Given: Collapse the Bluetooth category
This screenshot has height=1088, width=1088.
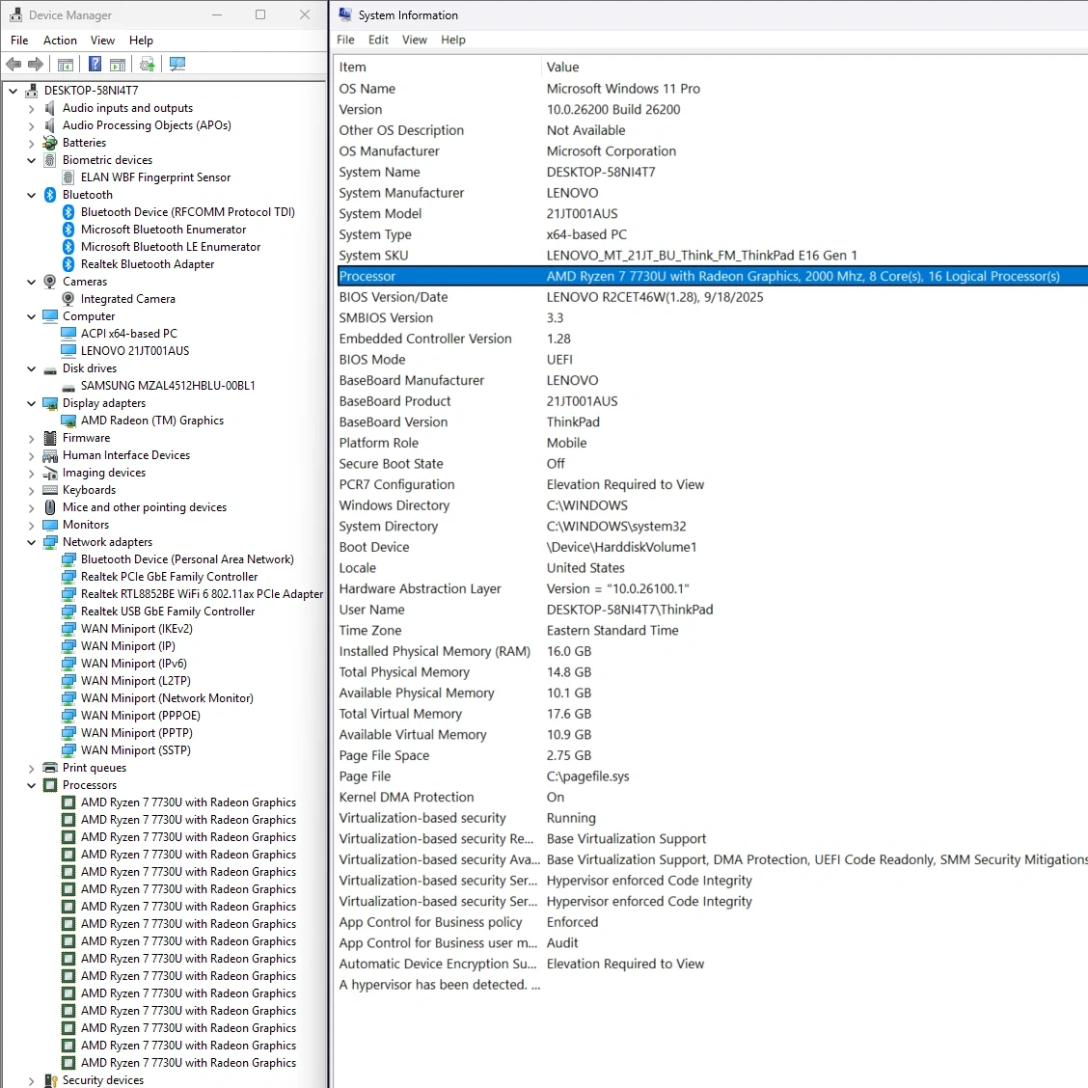Looking at the screenshot, I should point(32,195).
